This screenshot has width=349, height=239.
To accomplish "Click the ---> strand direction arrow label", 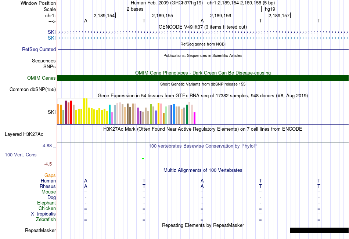I will tap(52, 21).
